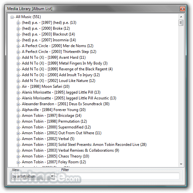This screenshot has height=193, width=193.
Task: Expand the Broke (12) album node
Action: [x=18, y=29]
